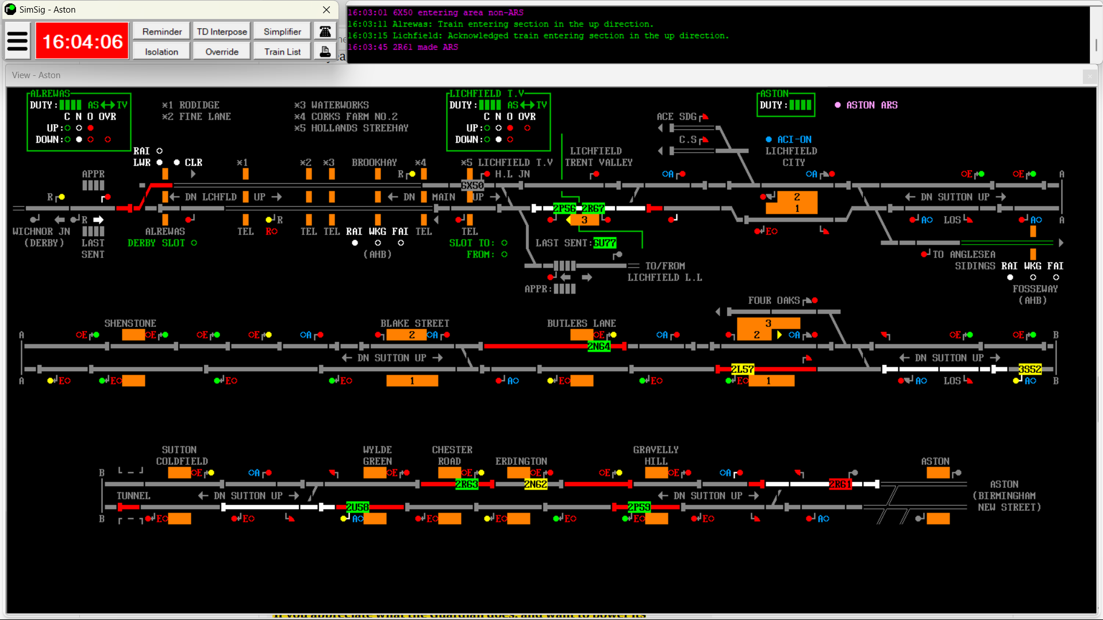The image size is (1103, 620).
Task: Open the telephone calls icon
Action: point(325,31)
